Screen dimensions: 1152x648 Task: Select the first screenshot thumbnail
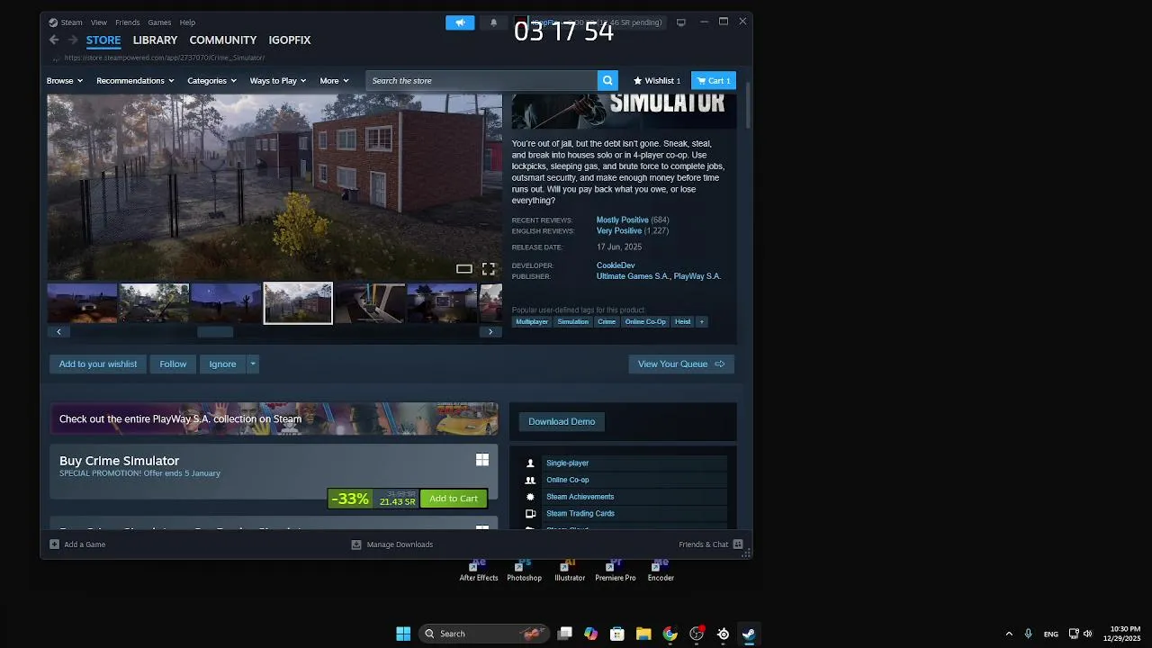[x=82, y=303]
